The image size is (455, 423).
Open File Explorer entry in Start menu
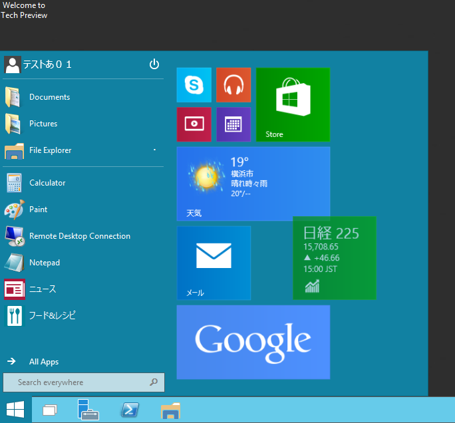[x=50, y=150]
